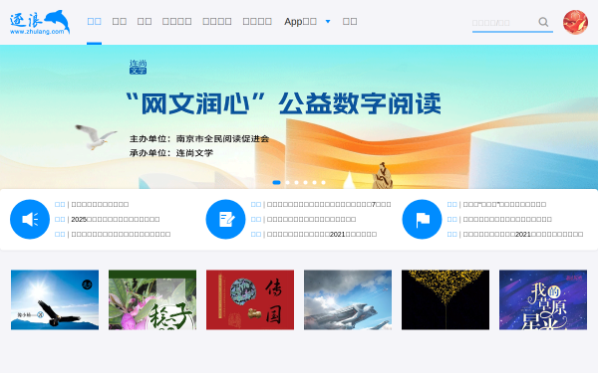Open the 网文润心 public reading banner
This screenshot has width=598, height=373.
[x=299, y=116]
